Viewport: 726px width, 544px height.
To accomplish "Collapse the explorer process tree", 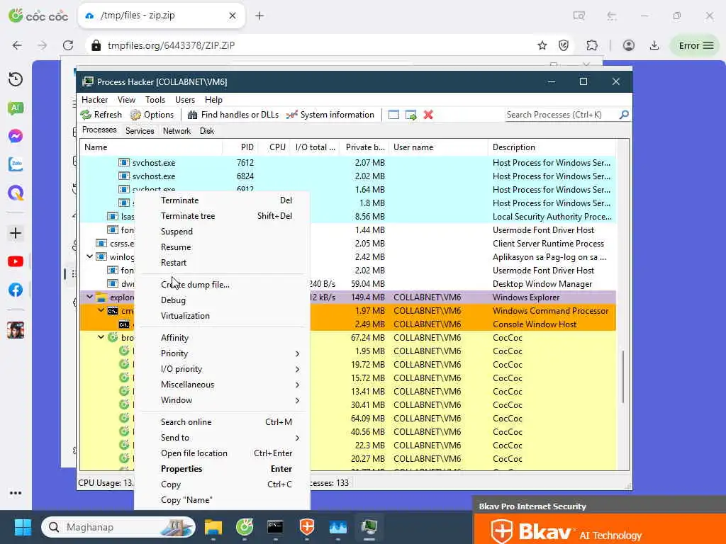I will [x=90, y=297].
